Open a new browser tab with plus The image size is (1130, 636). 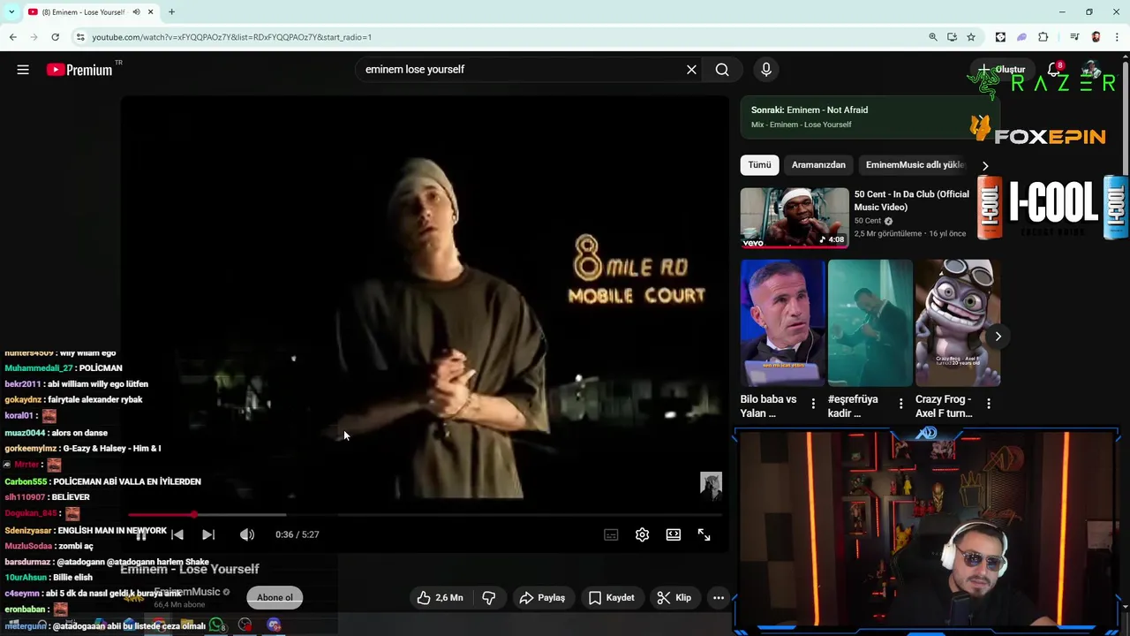[171, 11]
